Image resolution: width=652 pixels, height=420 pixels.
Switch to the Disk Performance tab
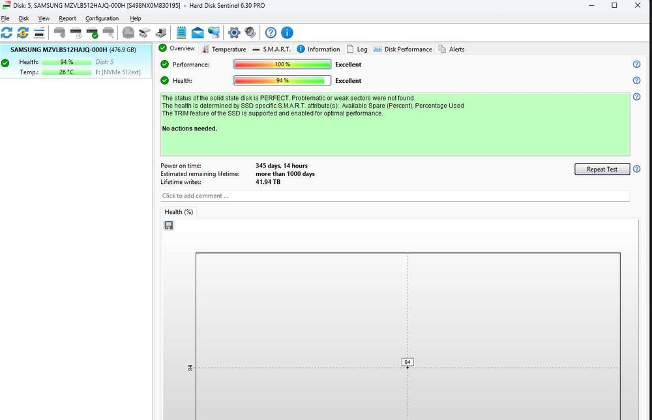pyautogui.click(x=402, y=49)
